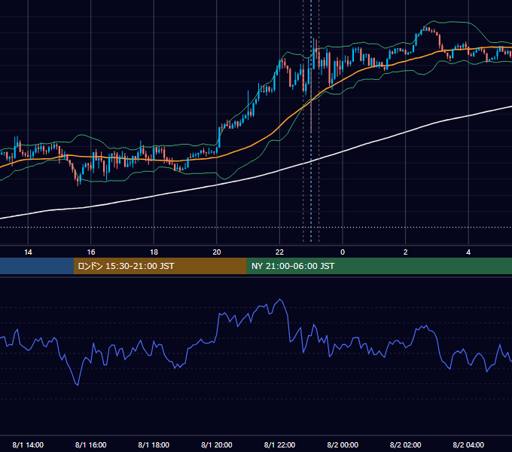Click the hour label 16 on price chart axis
Viewport: 512px width, 452px height.
tap(91, 252)
